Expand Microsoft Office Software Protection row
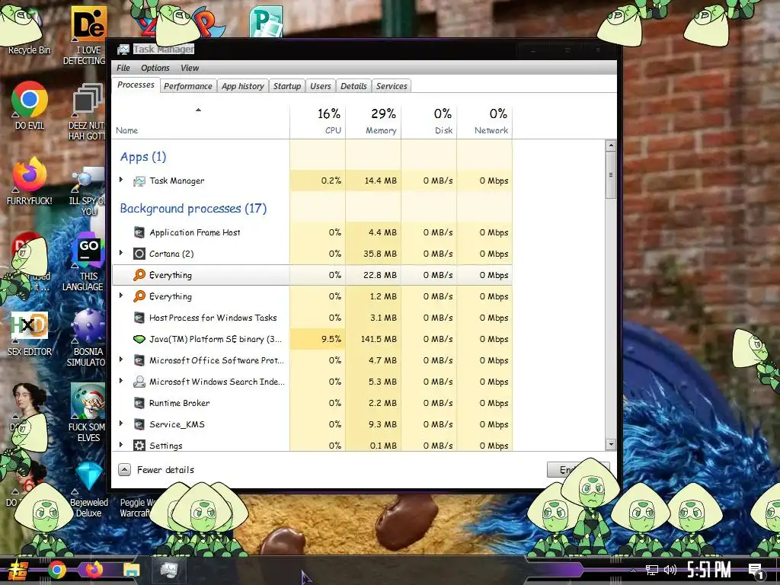This screenshot has height=585, width=780. click(121, 360)
